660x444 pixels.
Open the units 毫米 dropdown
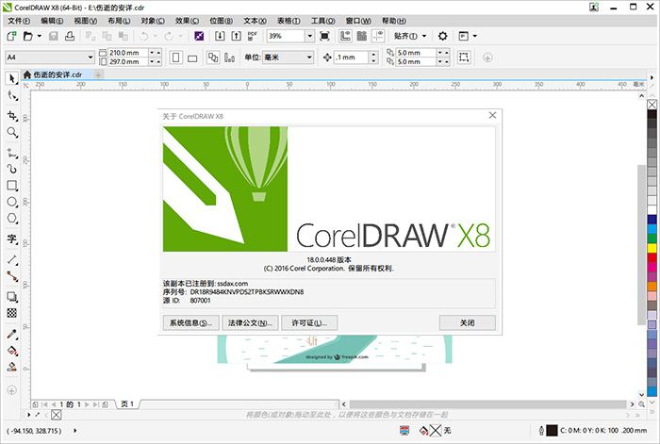[x=309, y=58]
